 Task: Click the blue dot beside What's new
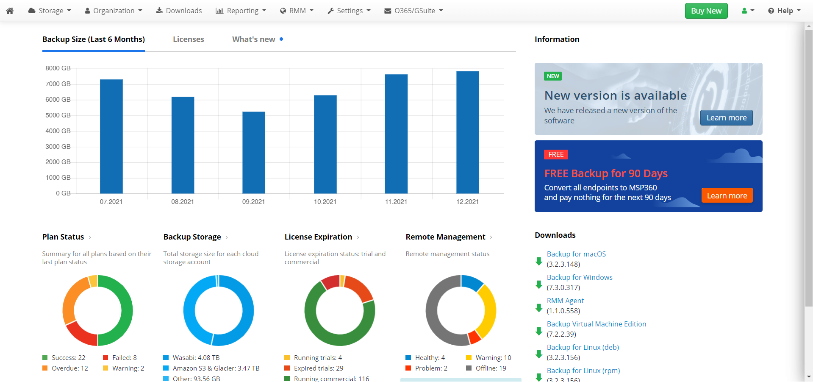281,39
